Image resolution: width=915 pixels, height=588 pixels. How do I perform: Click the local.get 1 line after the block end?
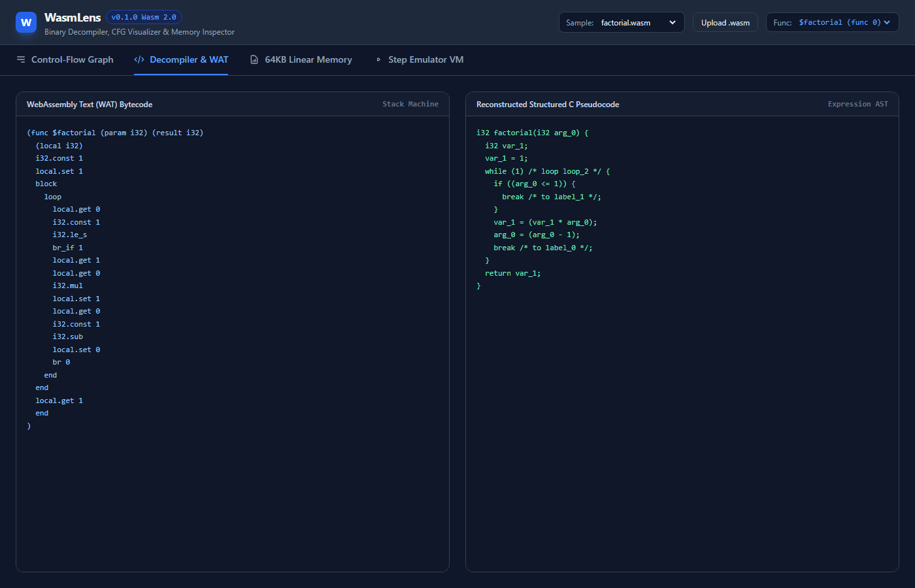click(x=59, y=400)
